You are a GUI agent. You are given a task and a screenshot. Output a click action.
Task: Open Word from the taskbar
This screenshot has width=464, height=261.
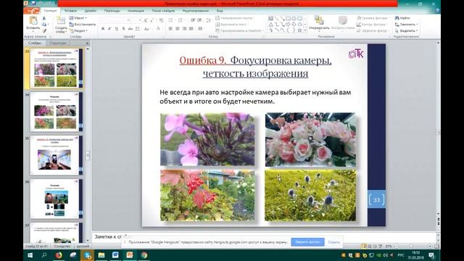[115, 255]
